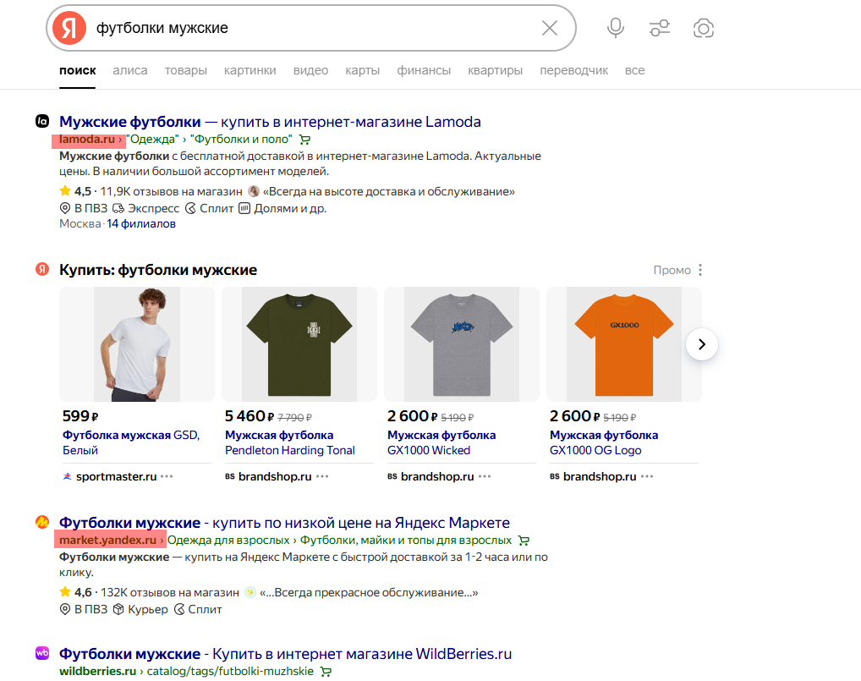Open the WildBerries.ru 'Футболки мужские' result title
The image size is (861, 681).
[x=286, y=654]
